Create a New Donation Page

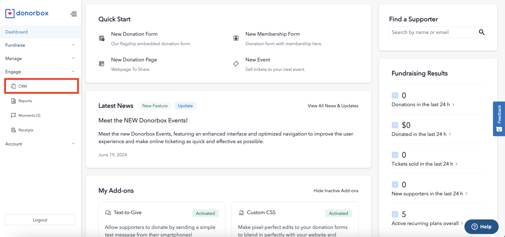pos(134,60)
